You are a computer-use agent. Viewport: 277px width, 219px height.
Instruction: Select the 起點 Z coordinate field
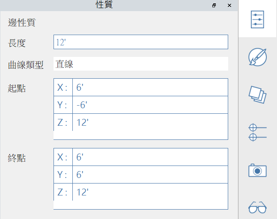click(149, 123)
